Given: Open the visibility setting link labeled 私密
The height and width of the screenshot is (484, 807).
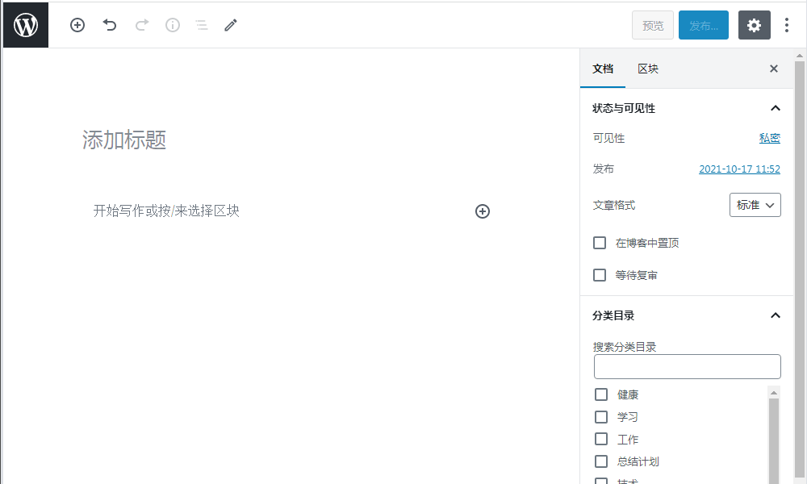Looking at the screenshot, I should tap(769, 138).
